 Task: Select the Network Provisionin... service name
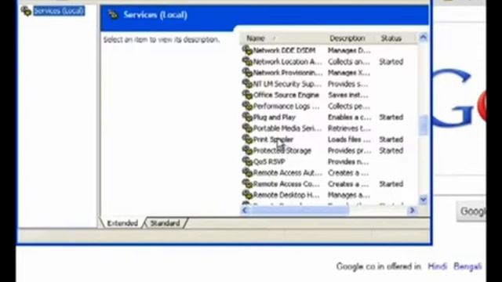pos(288,73)
